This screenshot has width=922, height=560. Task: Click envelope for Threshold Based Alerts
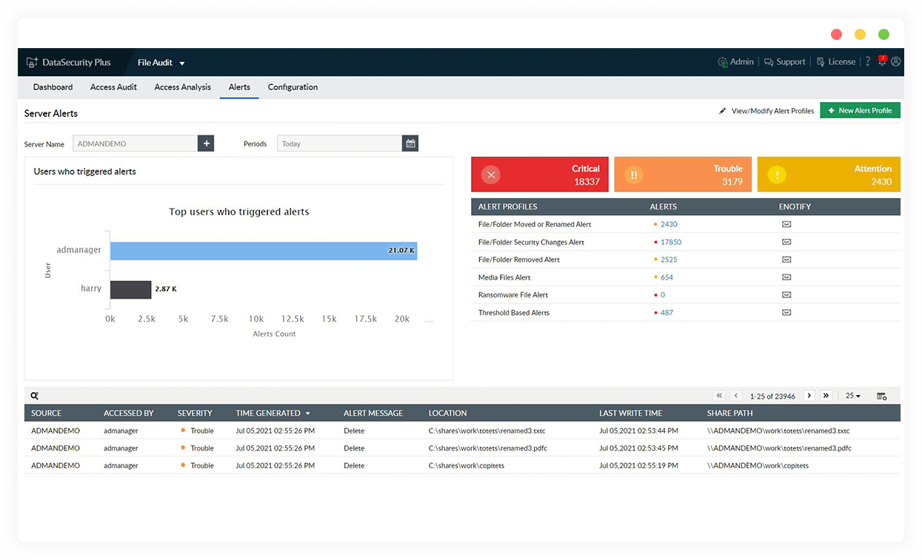pyautogui.click(x=786, y=312)
